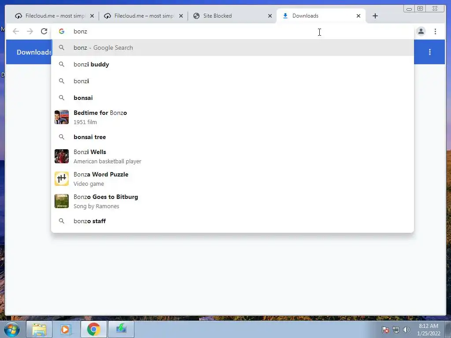Switch to the Site Blocked tab
This screenshot has height=338, width=451.
pyautogui.click(x=233, y=16)
